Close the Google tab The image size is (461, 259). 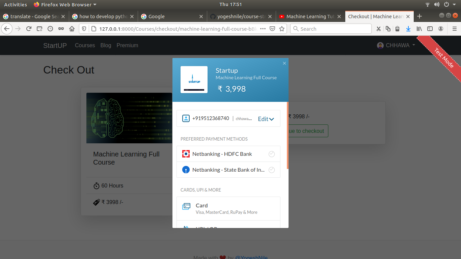201,16
